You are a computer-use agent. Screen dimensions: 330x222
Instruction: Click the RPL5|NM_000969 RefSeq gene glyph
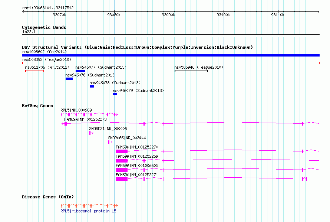tap(89, 115)
